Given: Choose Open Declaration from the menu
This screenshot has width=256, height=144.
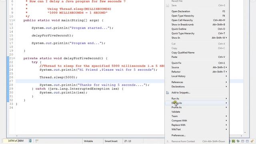Looking at the screenshot, I should coord(197,11).
